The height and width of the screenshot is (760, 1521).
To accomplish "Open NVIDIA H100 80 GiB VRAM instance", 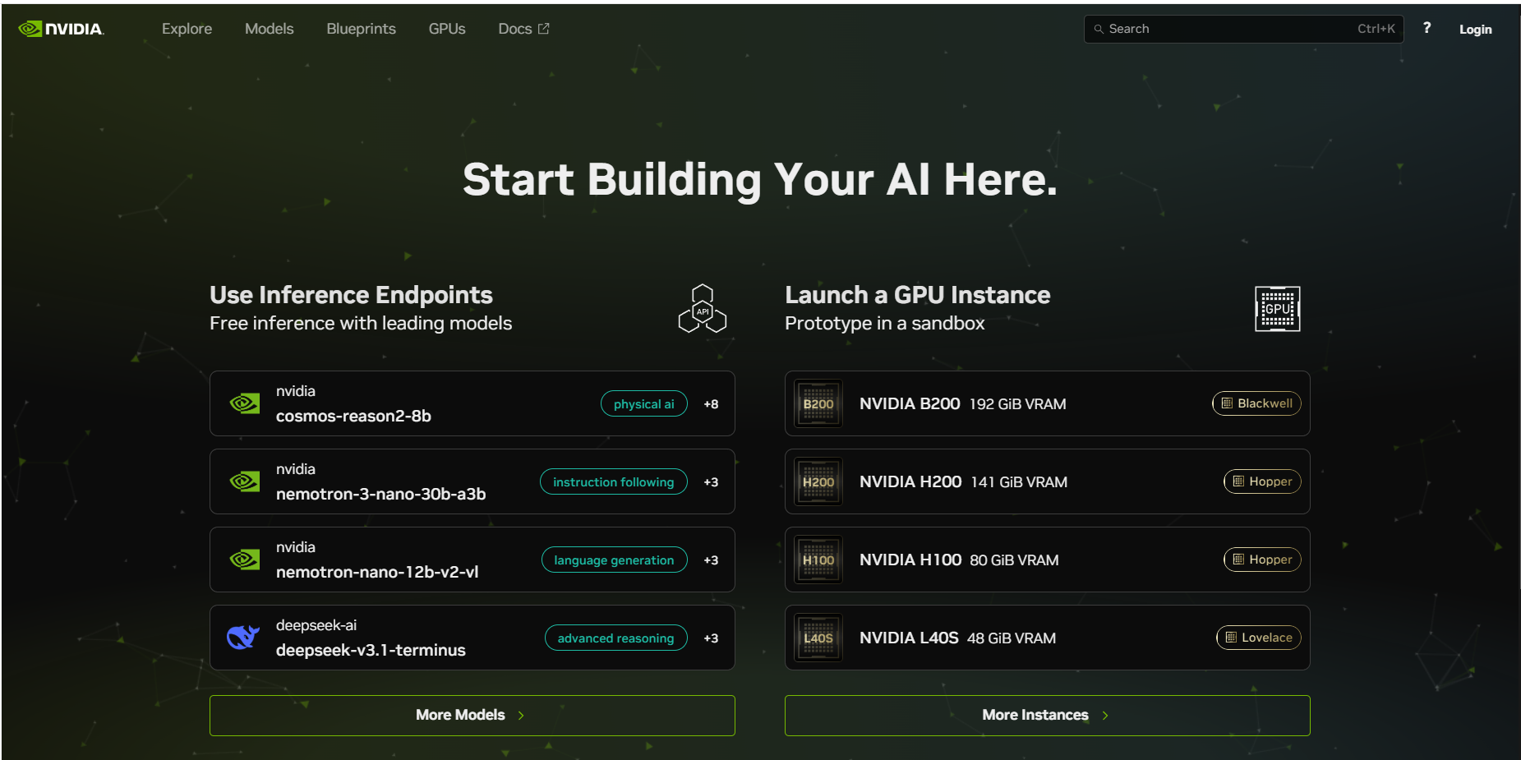I will [1048, 560].
